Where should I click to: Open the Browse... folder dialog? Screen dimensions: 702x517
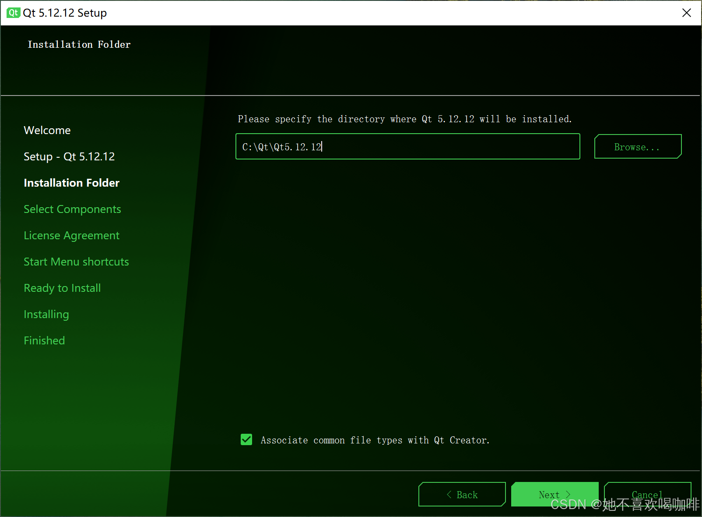pyautogui.click(x=638, y=146)
